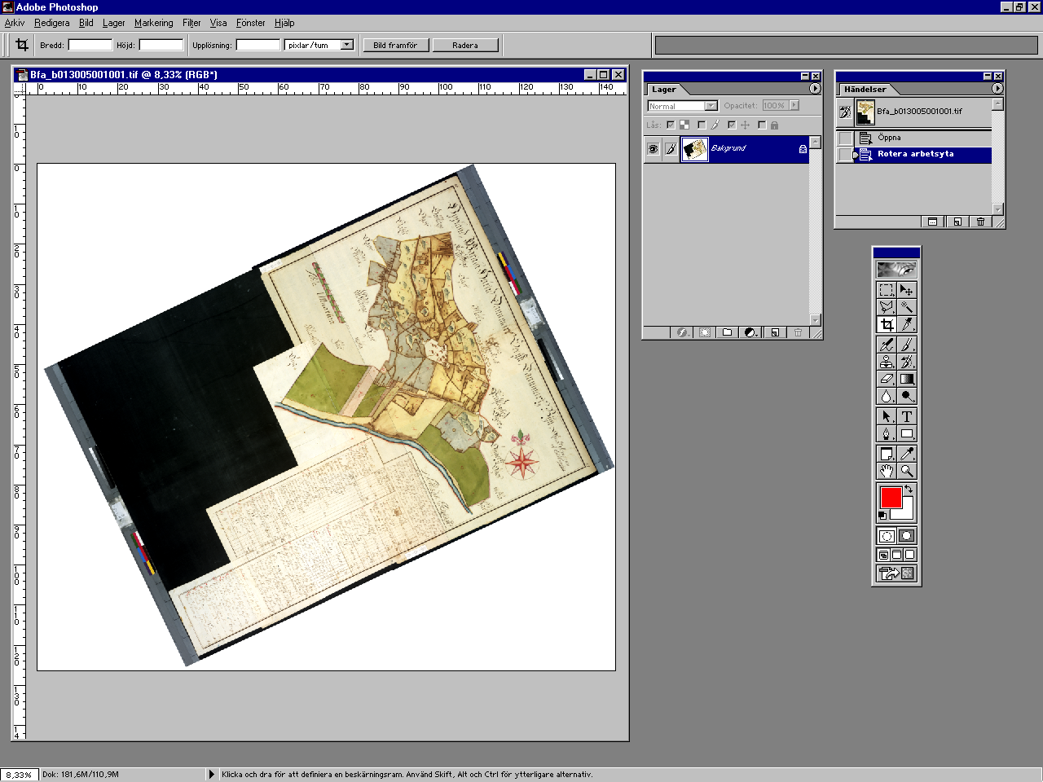This screenshot has width=1043, height=782.
Task: Select the Move tool
Action: 907,290
